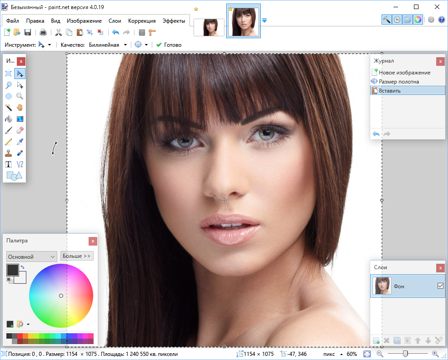Image resolution: width=448 pixels, height=360 pixels.
Task: Open the Эффекты menu
Action: click(174, 21)
